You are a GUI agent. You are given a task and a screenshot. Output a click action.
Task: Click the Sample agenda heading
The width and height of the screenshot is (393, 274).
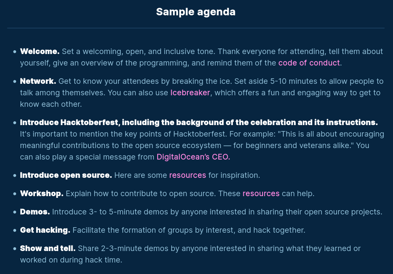coord(196,12)
